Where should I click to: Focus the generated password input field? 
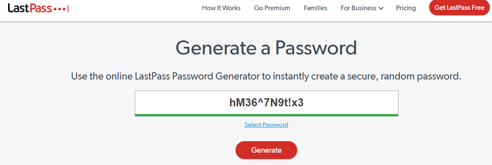pos(266,102)
